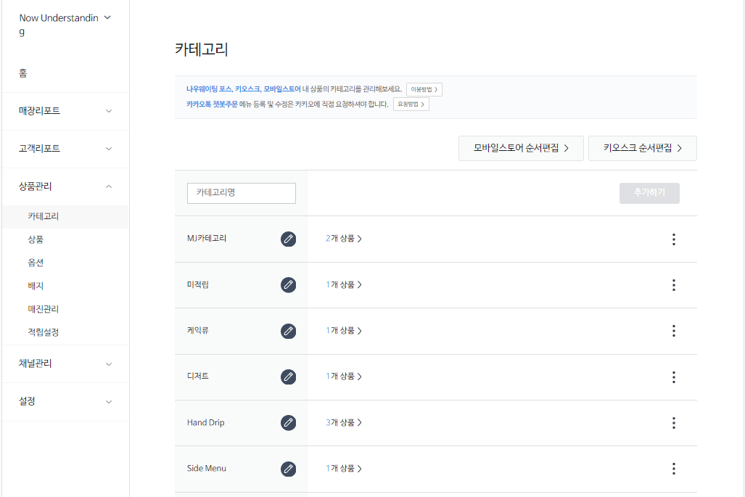View 1개 상품 in 케익류 category

click(x=344, y=331)
